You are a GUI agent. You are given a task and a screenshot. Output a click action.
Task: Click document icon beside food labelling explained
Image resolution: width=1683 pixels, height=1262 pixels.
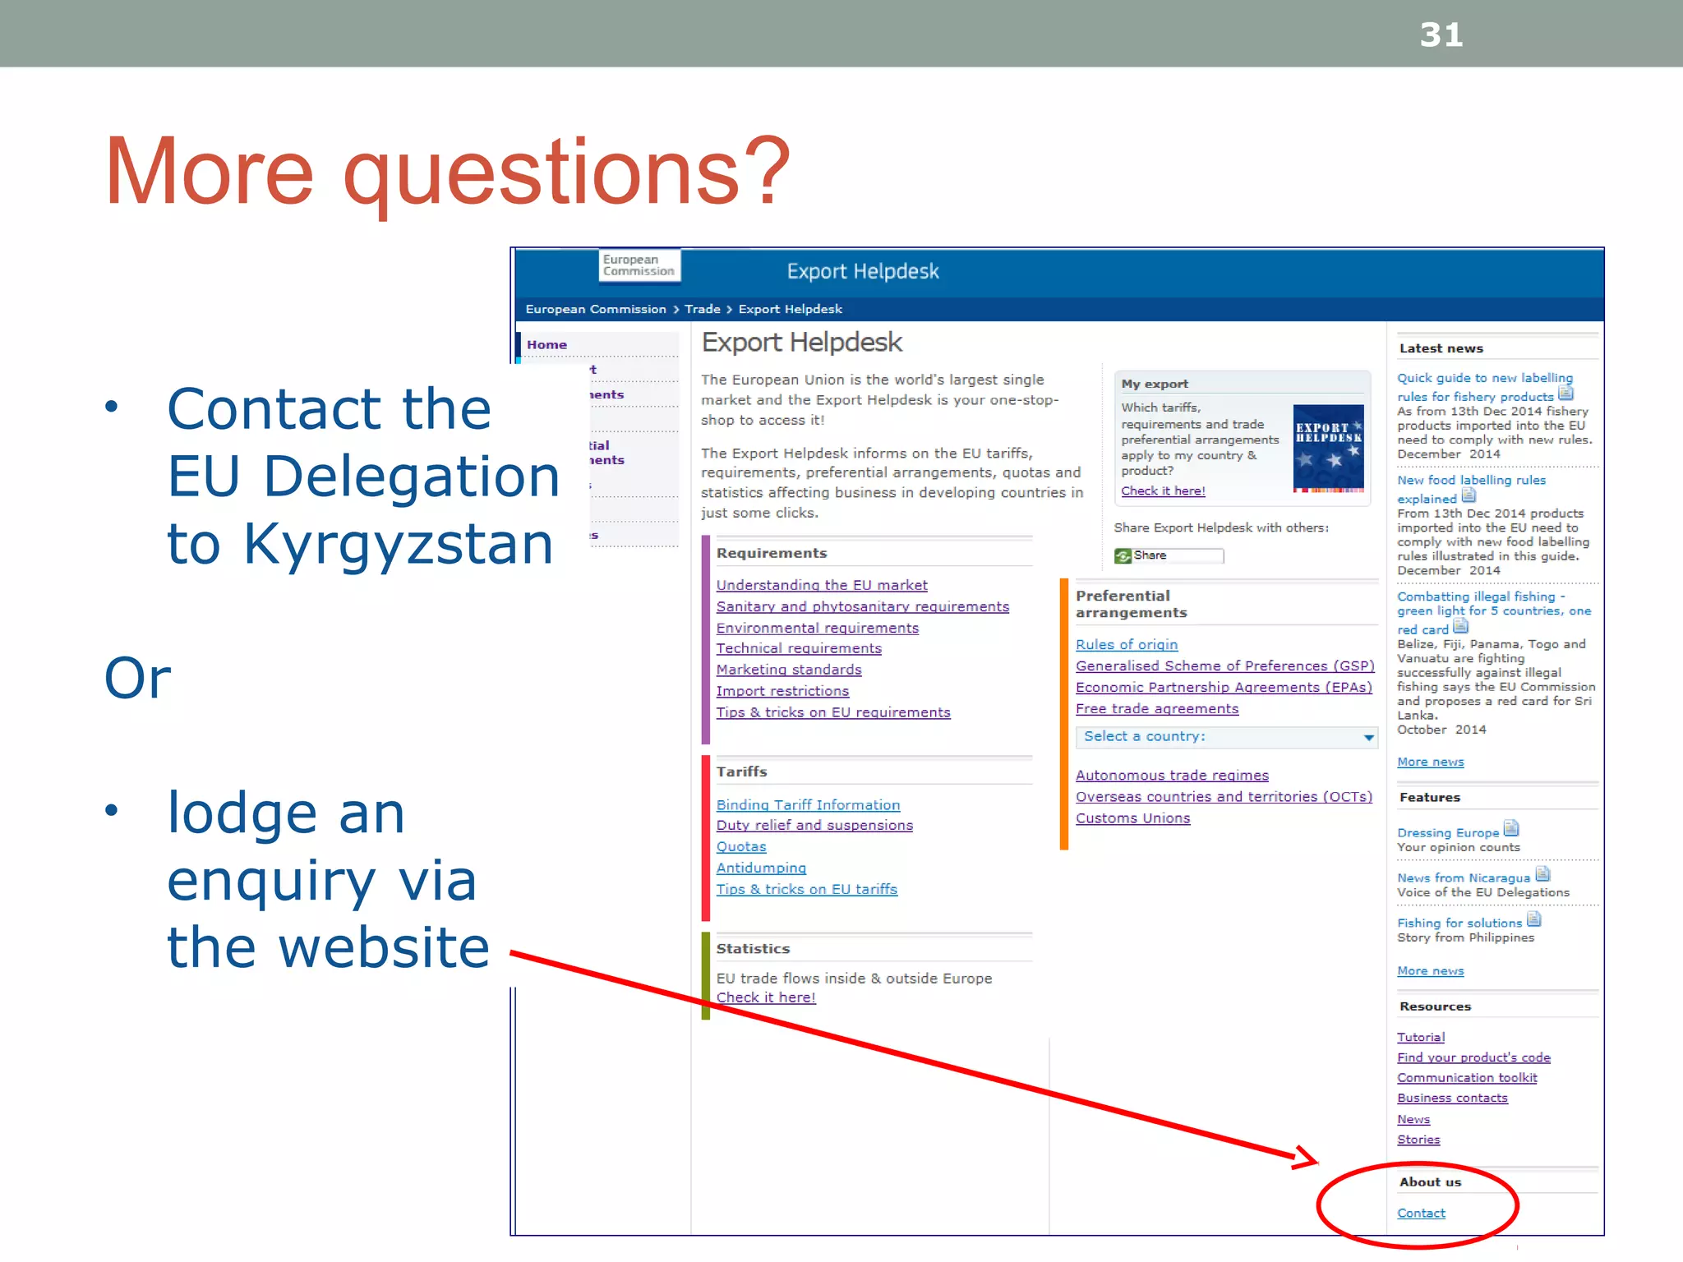click(1469, 495)
